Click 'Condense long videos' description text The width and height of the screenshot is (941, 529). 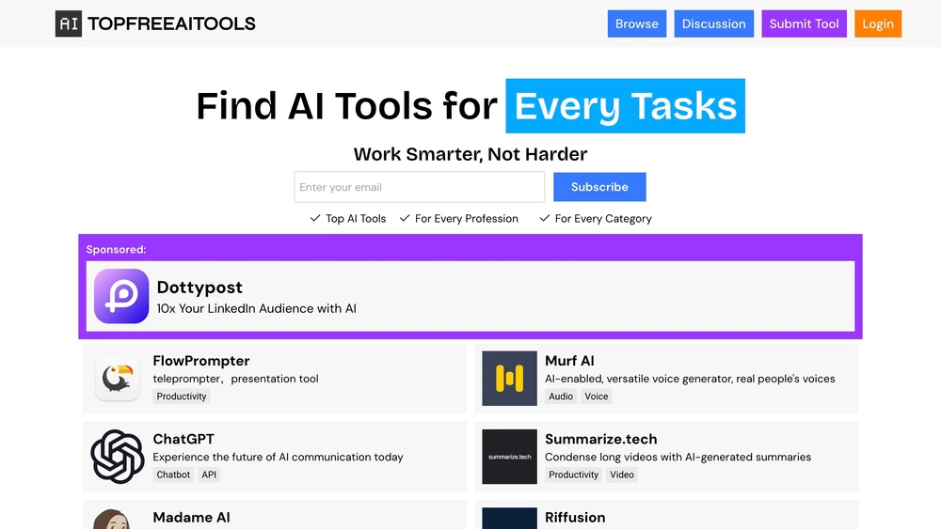click(678, 457)
